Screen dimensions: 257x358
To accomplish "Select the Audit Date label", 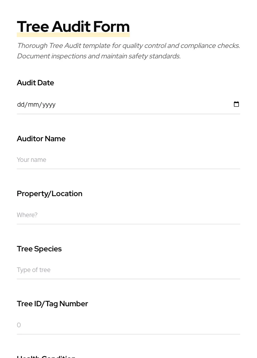I will tap(35, 83).
